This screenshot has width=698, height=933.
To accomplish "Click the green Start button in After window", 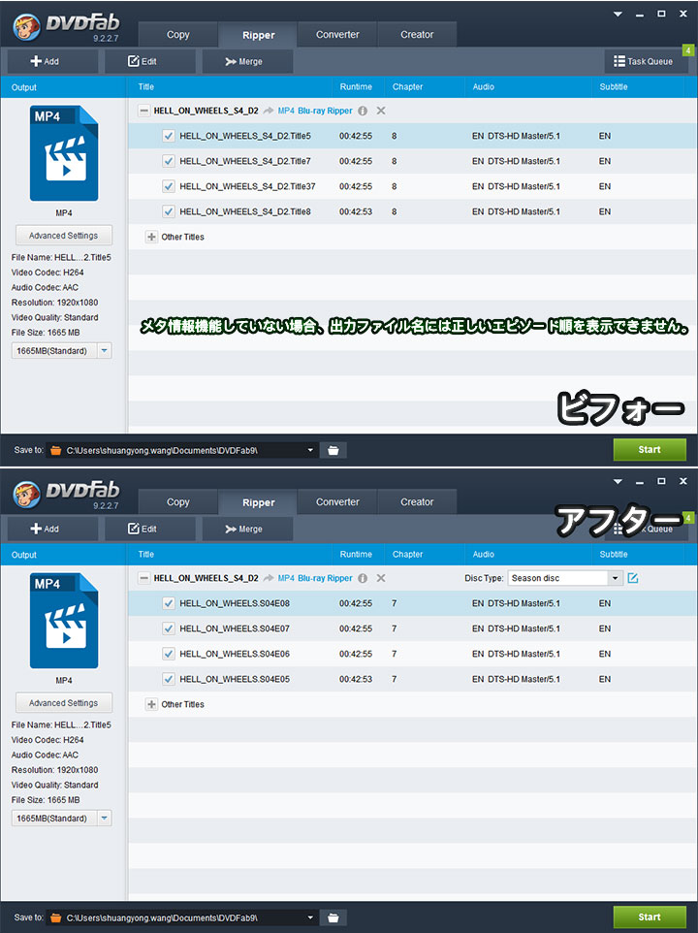I will point(650,917).
